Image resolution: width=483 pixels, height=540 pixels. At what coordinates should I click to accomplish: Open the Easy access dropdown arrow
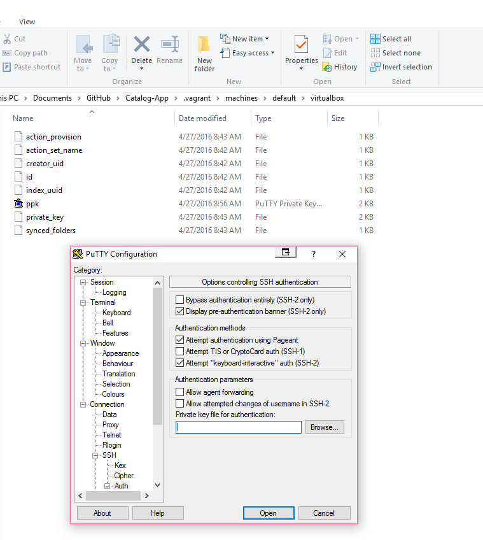272,53
